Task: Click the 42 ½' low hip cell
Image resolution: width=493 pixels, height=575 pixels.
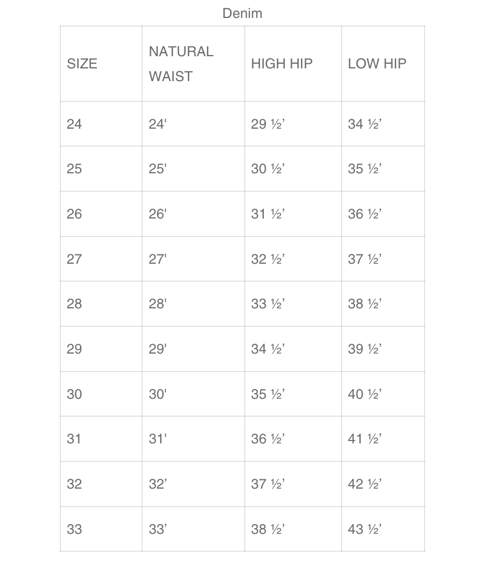Action: coord(364,484)
